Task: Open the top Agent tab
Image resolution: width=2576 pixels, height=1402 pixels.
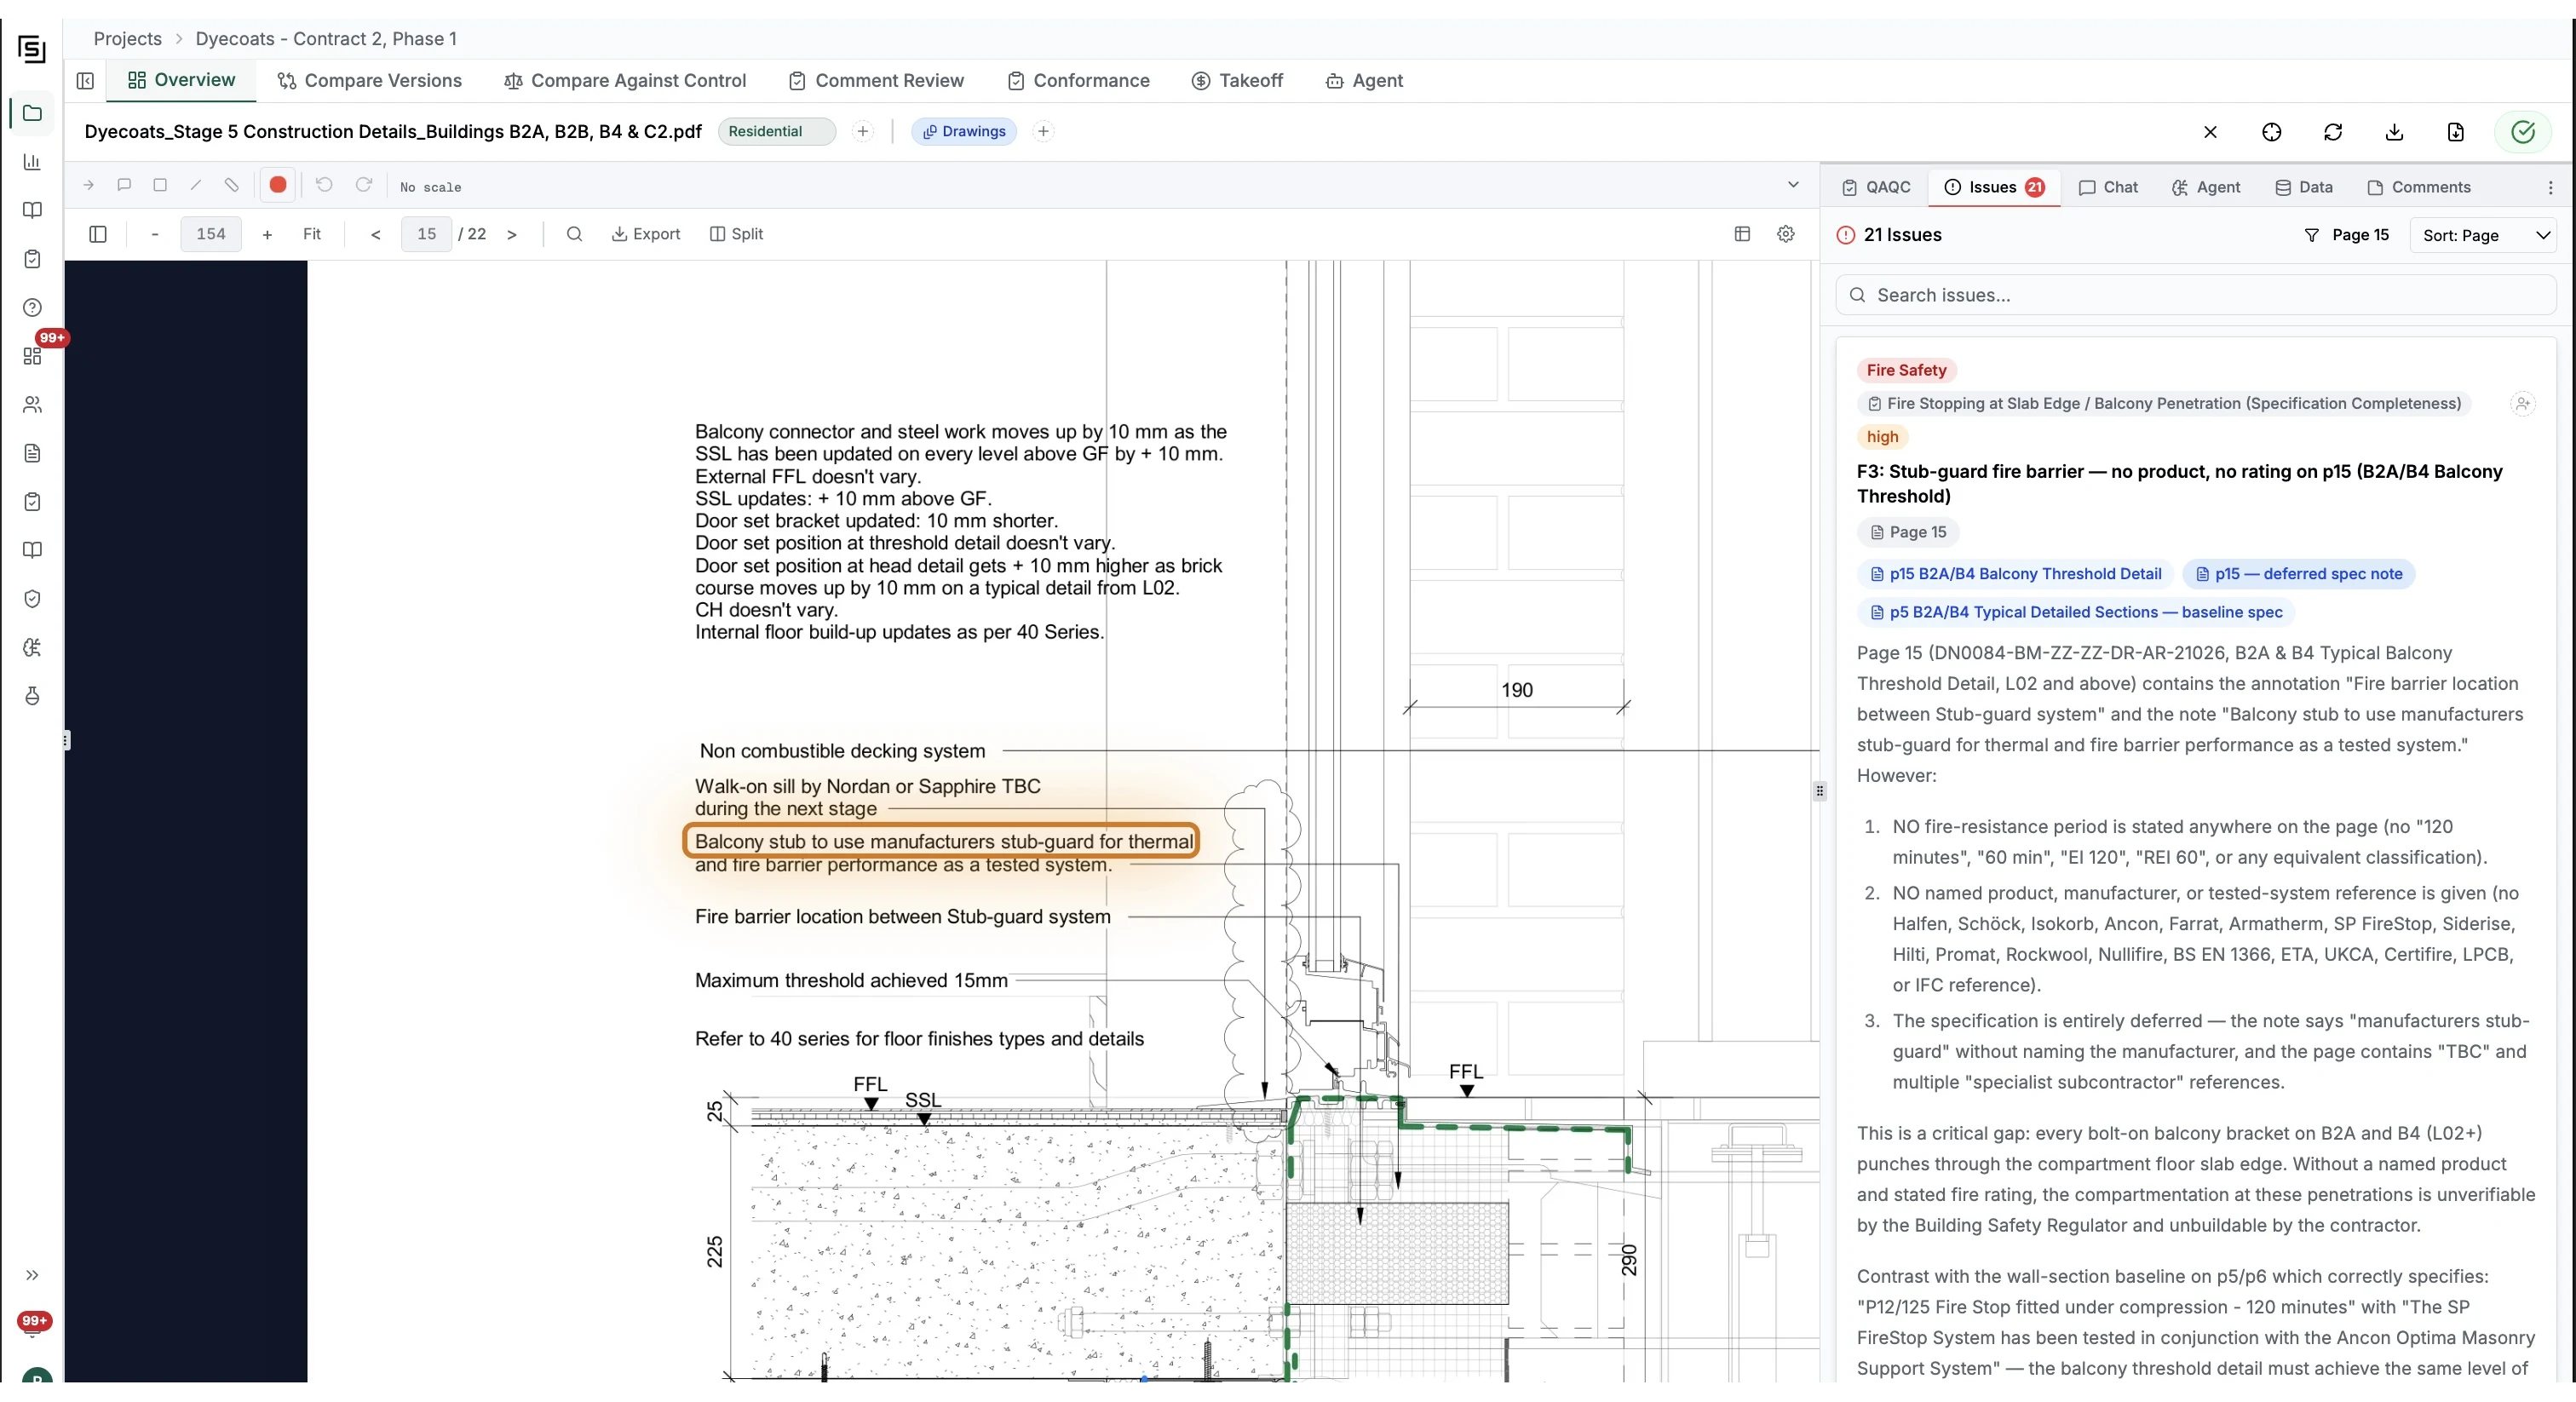Action: pyautogui.click(x=1364, y=81)
